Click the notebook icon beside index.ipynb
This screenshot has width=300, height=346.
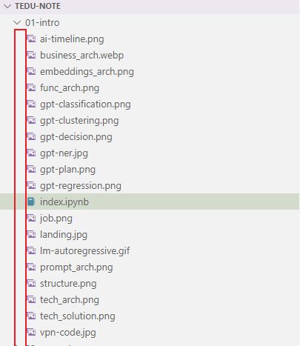(x=31, y=202)
